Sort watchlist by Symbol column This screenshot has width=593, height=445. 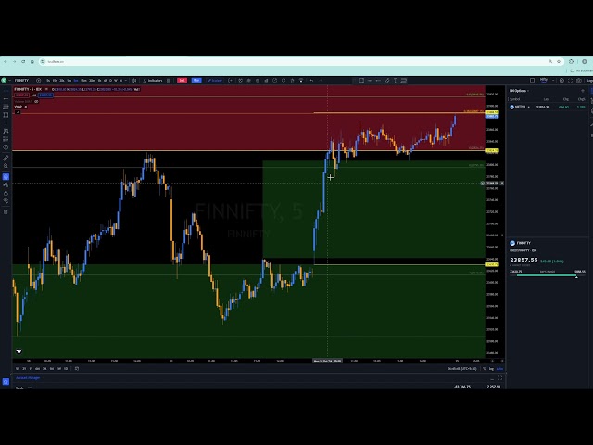pos(515,99)
